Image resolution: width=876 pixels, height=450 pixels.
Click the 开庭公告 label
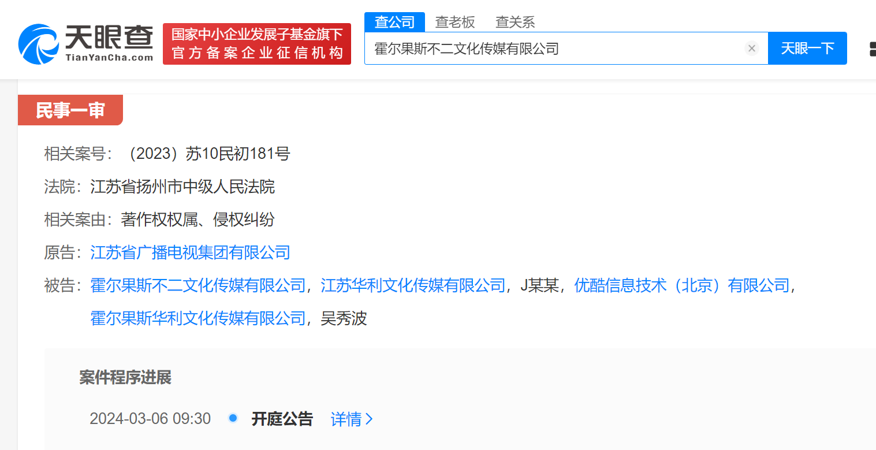(282, 419)
